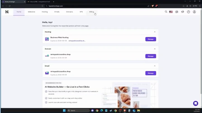Click Manage button in the Email section
Screen dimensions: 202x113
click(x=151, y=73)
